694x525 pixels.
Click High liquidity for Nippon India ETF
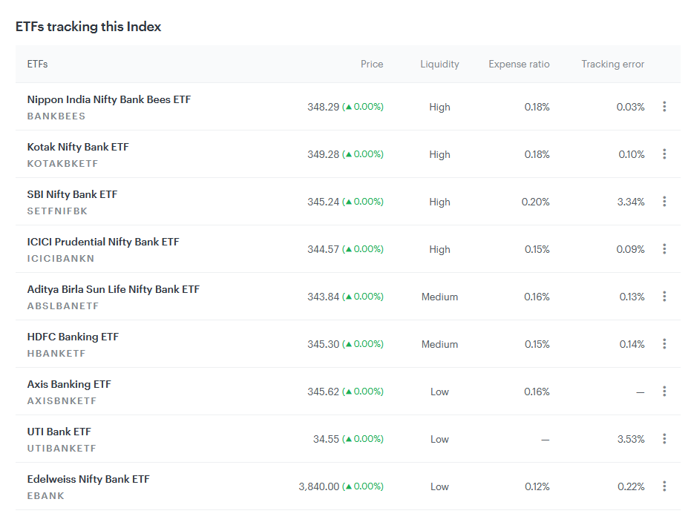point(439,107)
